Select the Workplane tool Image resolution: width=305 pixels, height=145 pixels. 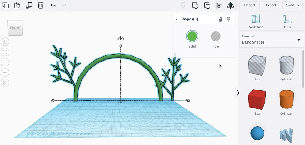pyautogui.click(x=256, y=21)
